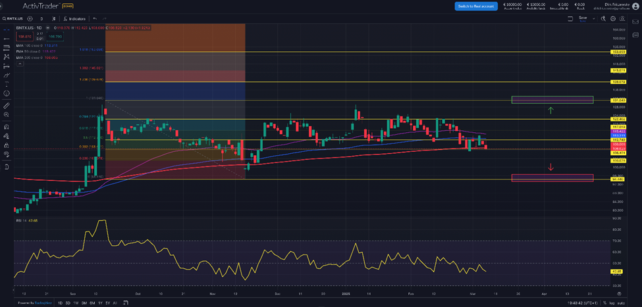This screenshot has height=307, width=642.
Task: Open chart style candles selector
Action: click(54, 18)
